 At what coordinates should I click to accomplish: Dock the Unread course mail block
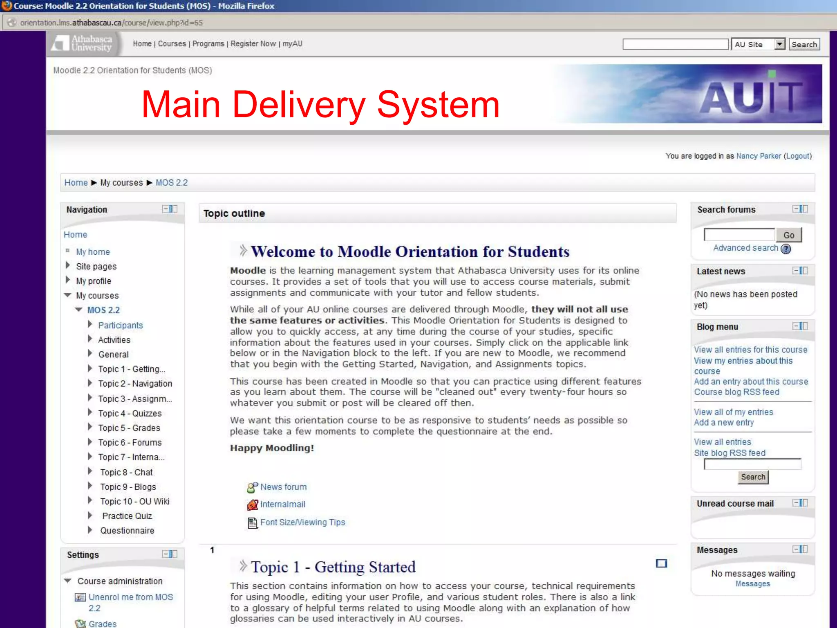[804, 502]
